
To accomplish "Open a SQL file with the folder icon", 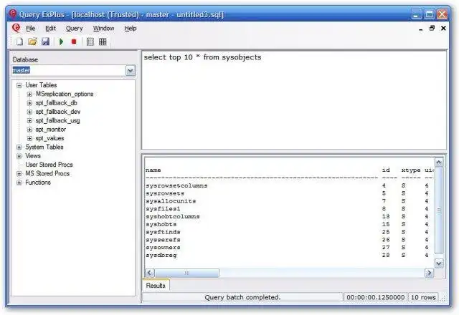I will click(32, 42).
